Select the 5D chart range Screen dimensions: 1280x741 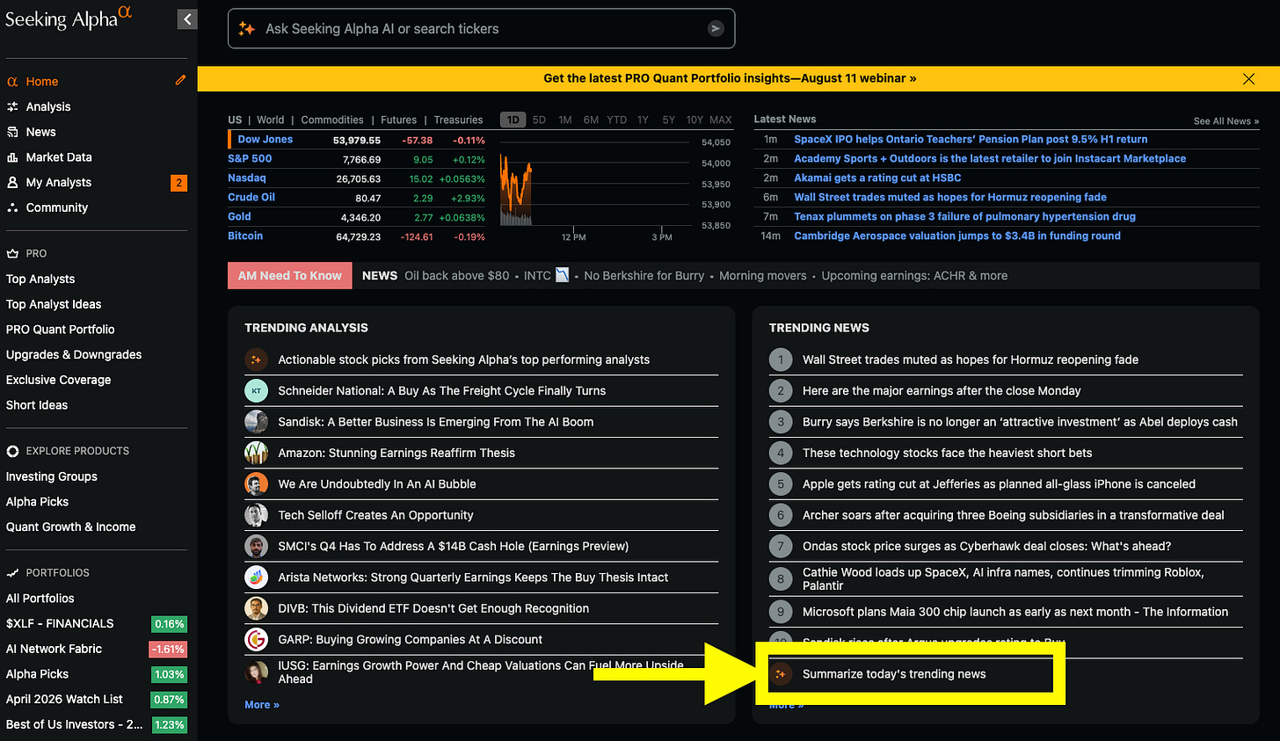pos(539,120)
